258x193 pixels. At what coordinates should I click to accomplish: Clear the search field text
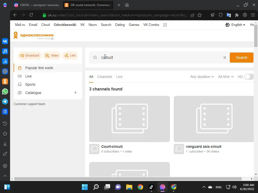tap(224, 58)
